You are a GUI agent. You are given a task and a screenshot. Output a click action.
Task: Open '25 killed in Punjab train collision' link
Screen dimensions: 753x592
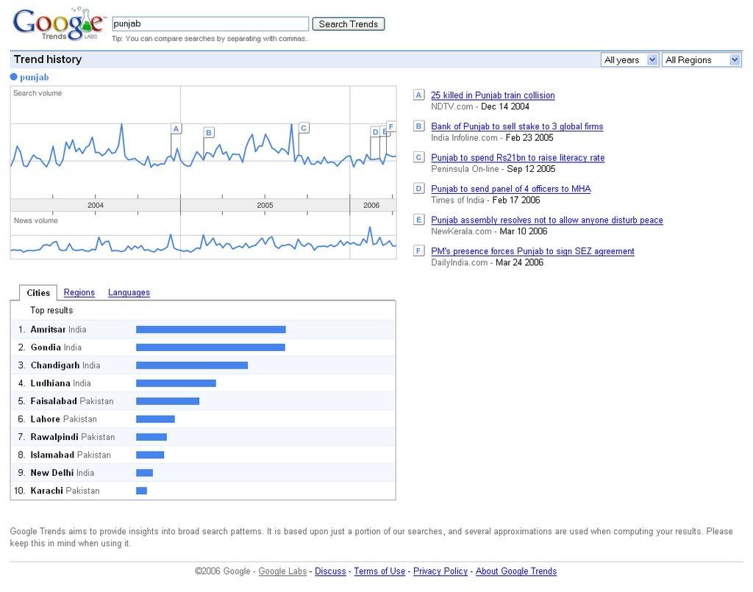493,95
